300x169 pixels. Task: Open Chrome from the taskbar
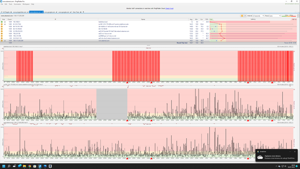tap(30, 166)
